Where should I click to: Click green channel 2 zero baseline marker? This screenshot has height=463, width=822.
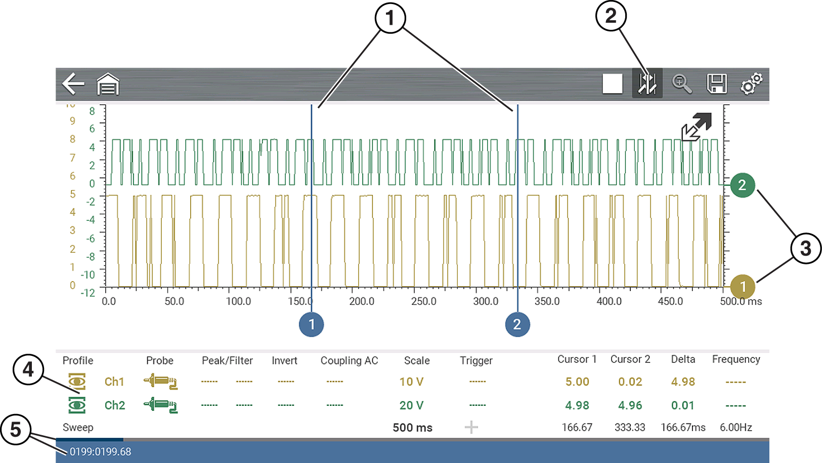pos(742,185)
